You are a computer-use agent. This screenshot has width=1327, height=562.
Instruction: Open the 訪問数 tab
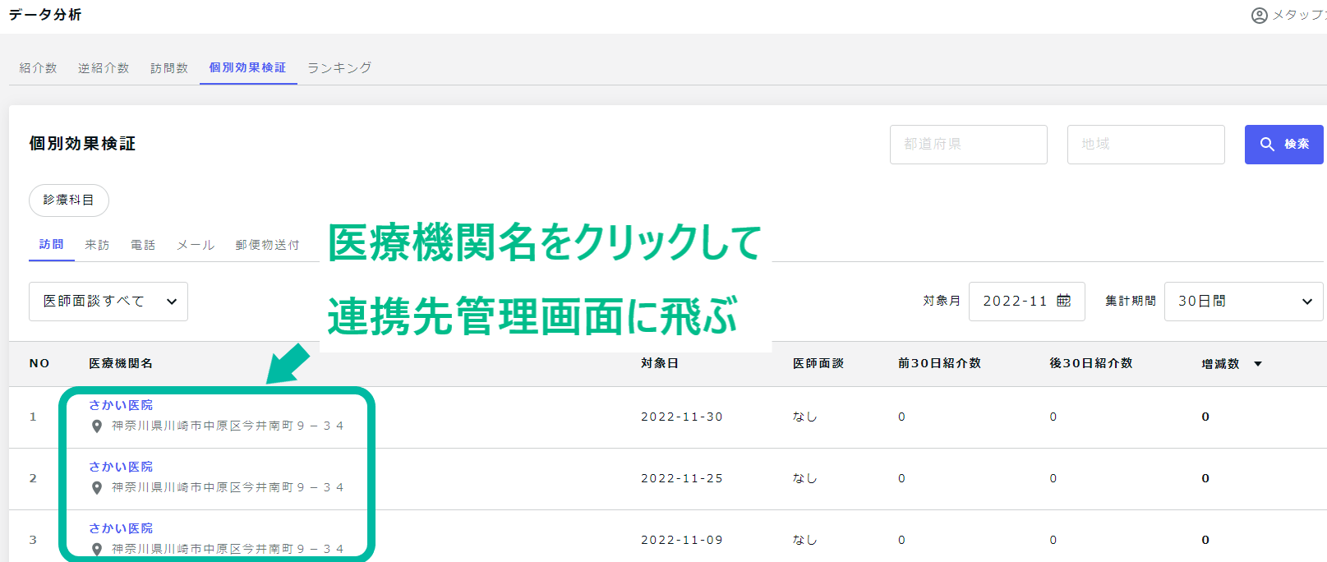[x=169, y=68]
